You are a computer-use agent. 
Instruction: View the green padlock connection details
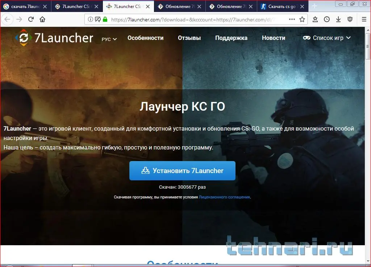105,20
